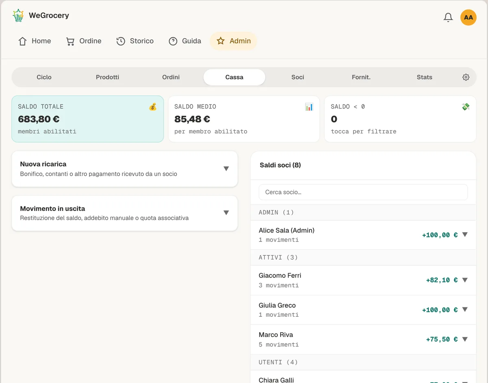Viewport: 488px width, 383px height.
Task: Switch to the Prodotti tab
Action: coord(107,77)
